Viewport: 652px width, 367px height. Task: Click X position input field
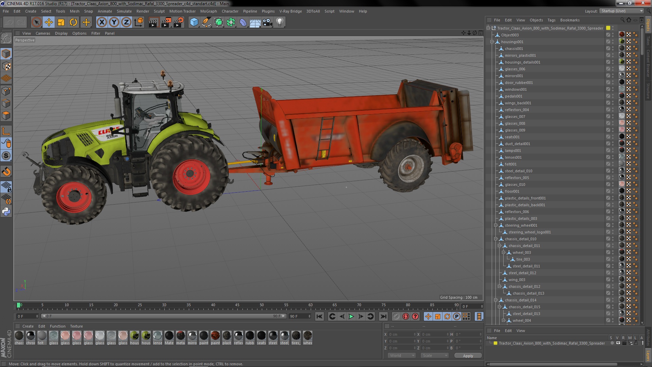[402, 334]
